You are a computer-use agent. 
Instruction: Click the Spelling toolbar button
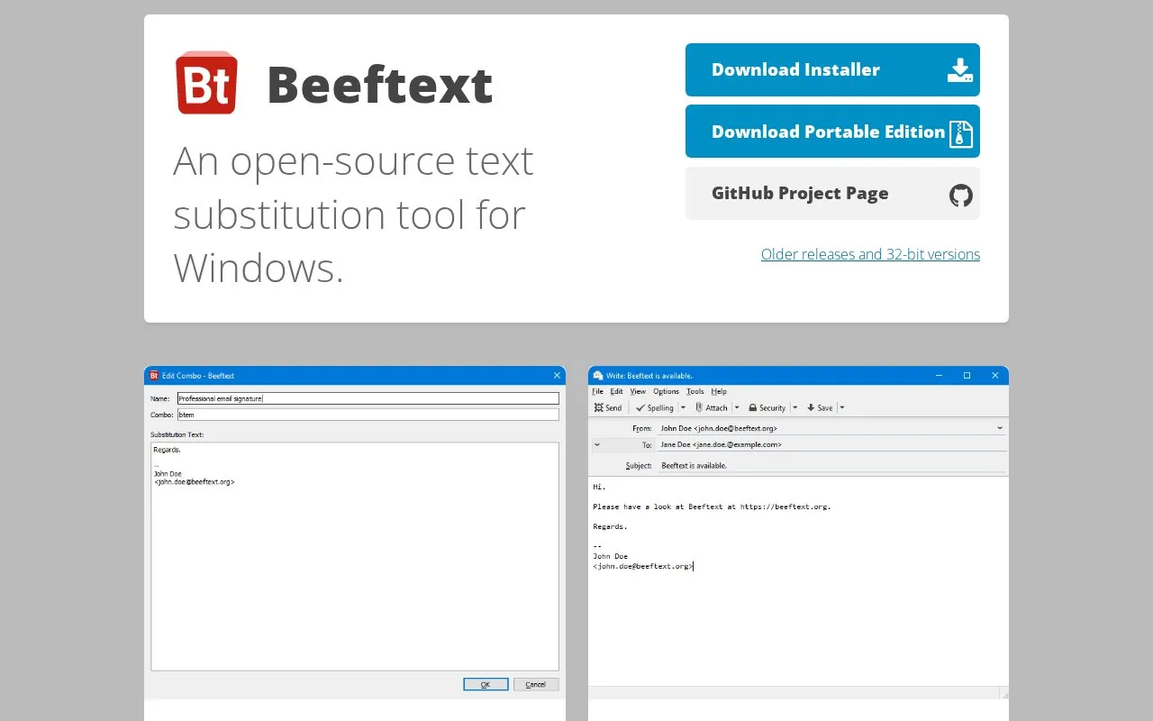coord(655,407)
